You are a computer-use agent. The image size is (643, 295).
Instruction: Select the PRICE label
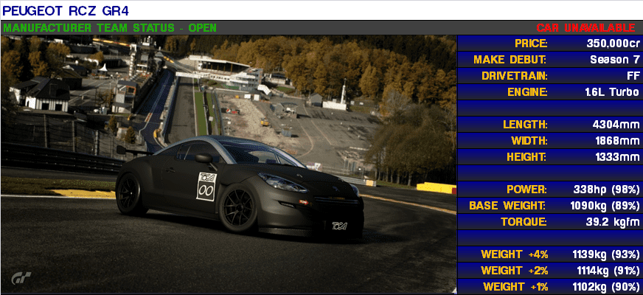[x=531, y=44]
